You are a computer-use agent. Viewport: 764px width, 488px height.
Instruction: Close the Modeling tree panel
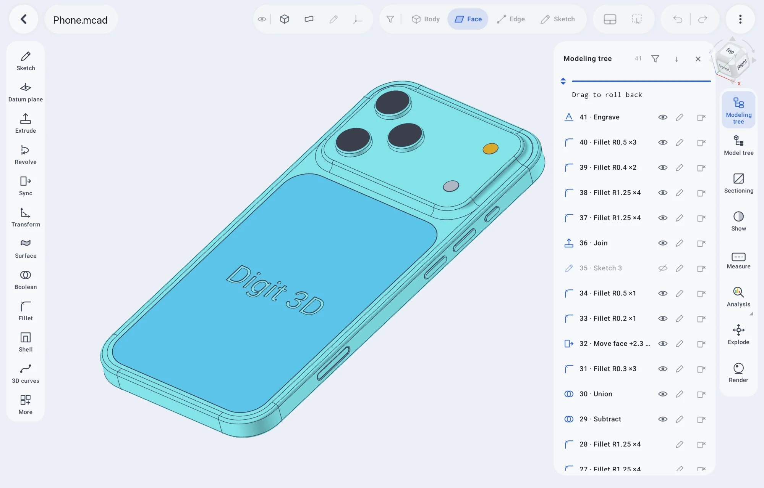tap(698, 59)
